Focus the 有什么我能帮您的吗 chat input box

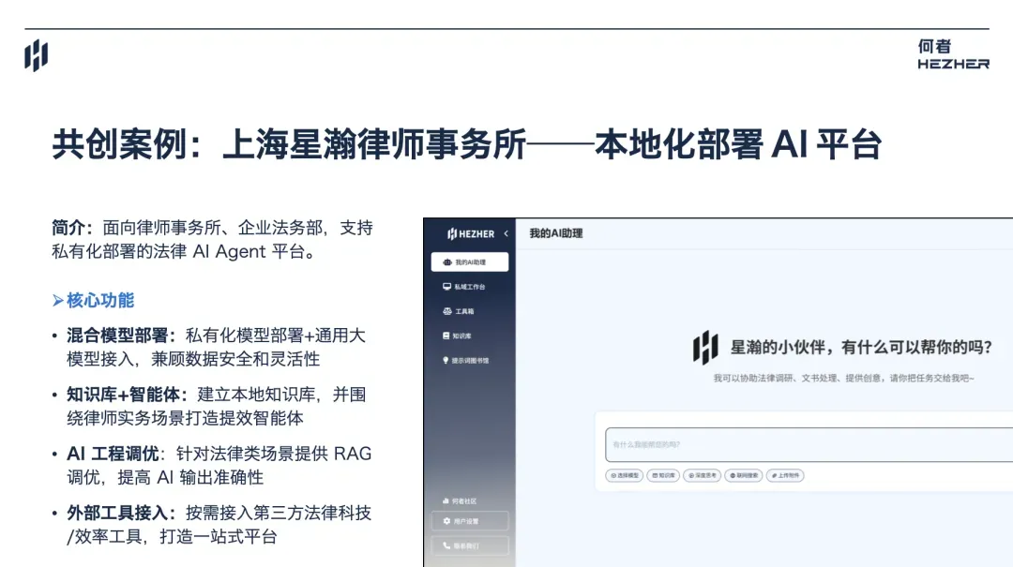click(809, 444)
